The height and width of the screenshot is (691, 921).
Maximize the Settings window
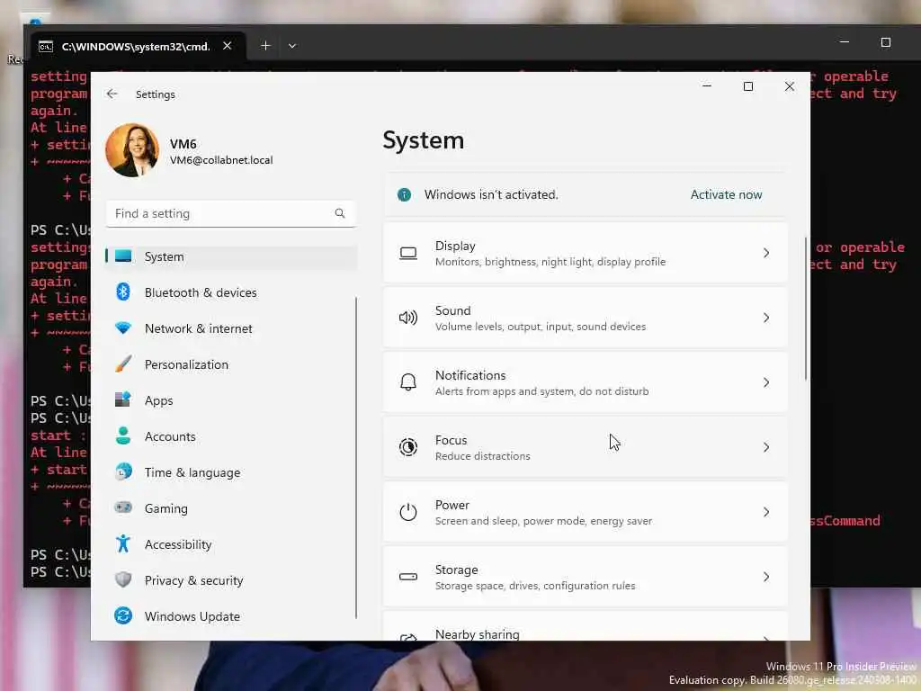(x=747, y=86)
